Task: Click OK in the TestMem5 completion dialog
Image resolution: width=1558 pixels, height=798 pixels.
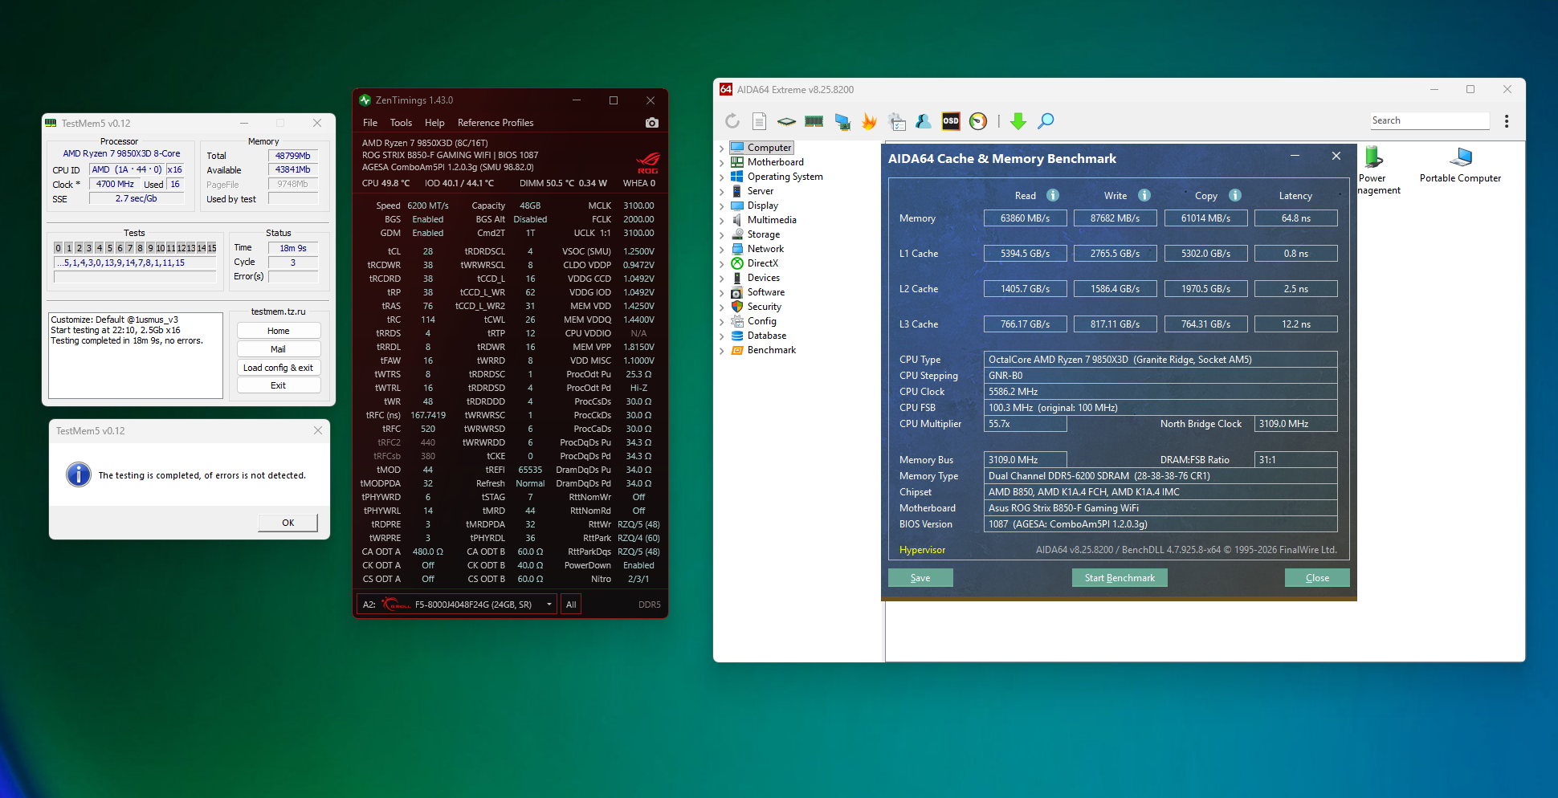Action: (288, 523)
